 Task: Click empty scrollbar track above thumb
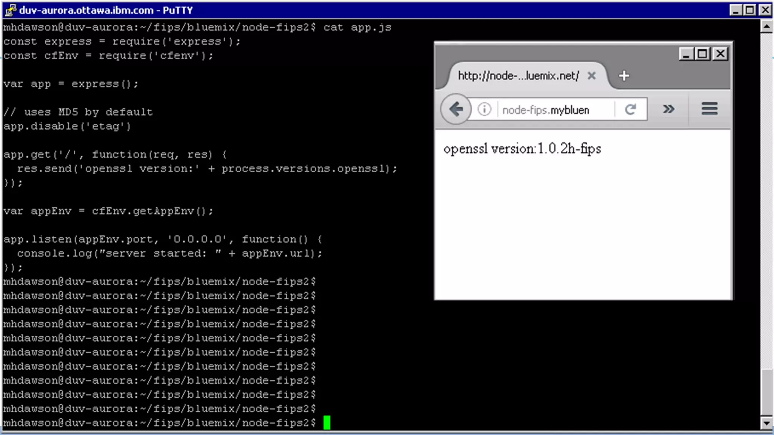(766, 189)
